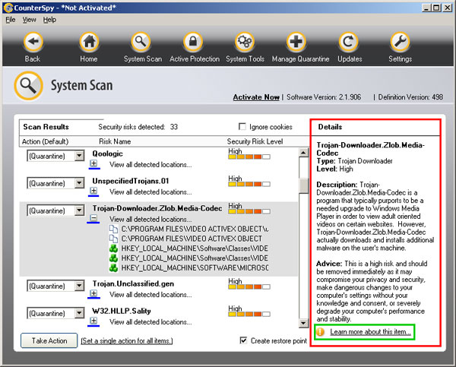The height and width of the screenshot is (367, 456).
Task: Check for Updates toolbar icon
Action: (x=348, y=42)
